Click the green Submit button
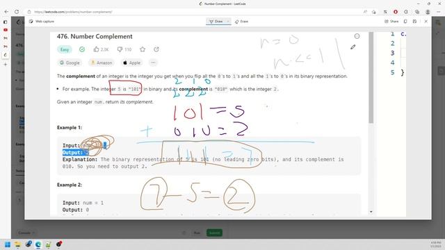This screenshot has width=445, height=250. (x=214, y=233)
